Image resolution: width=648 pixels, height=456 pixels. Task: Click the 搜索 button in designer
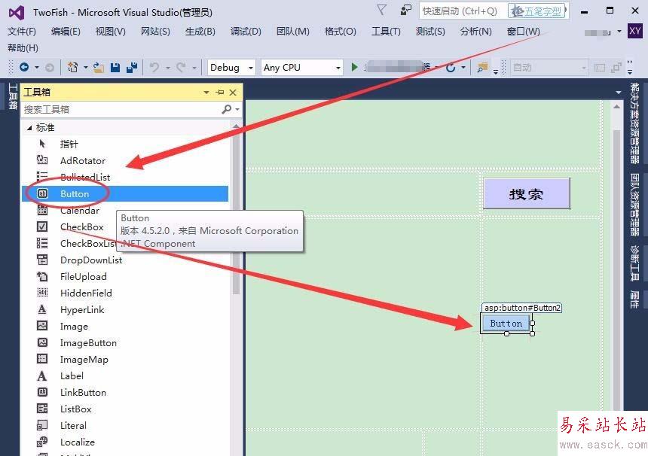527,193
